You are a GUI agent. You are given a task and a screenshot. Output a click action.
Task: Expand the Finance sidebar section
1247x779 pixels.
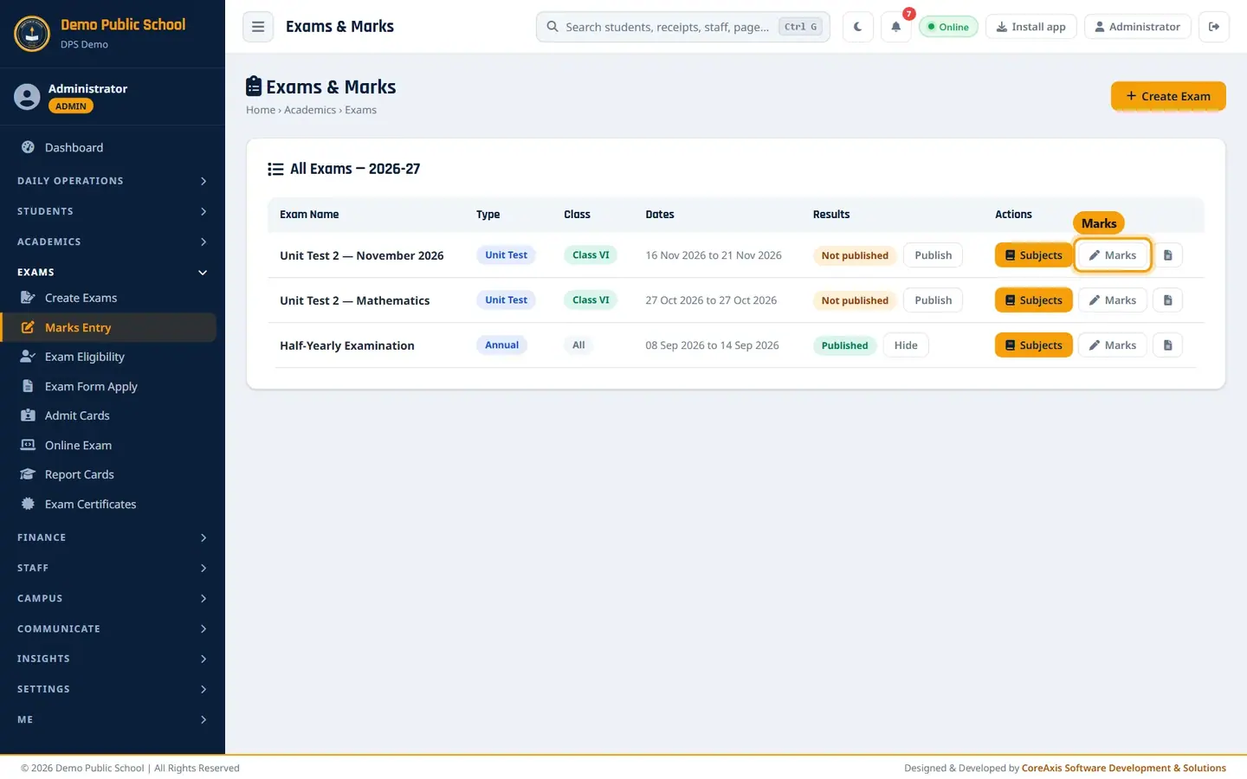pos(113,538)
